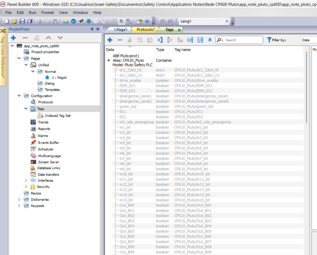Click the Import dictionaries tag icon
Image resolution: width=317 pixels, height=255 pixels.
[200, 40]
